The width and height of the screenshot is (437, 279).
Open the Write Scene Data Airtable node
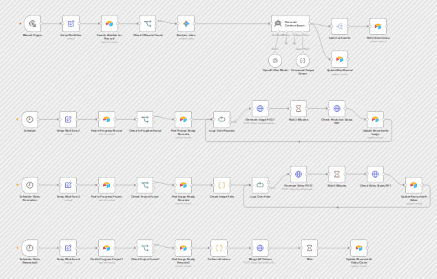click(x=378, y=26)
